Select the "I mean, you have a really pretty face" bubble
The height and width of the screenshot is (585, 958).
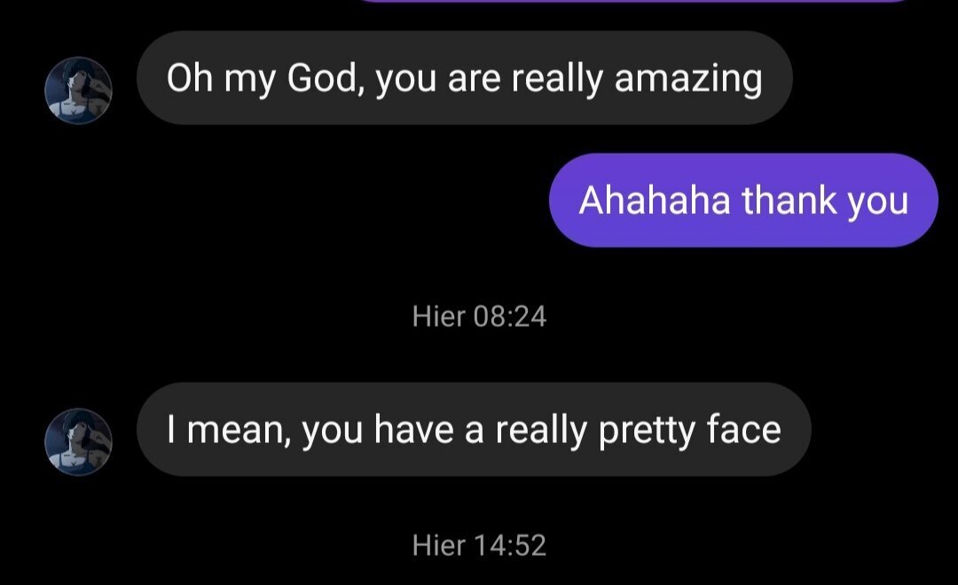(474, 430)
